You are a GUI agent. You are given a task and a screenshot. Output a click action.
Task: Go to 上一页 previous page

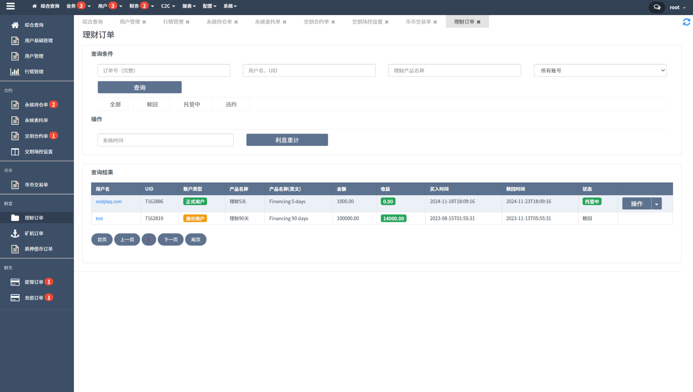point(127,240)
